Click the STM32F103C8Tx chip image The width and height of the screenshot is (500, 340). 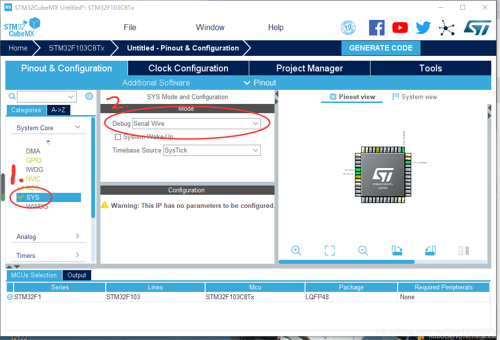click(x=383, y=175)
